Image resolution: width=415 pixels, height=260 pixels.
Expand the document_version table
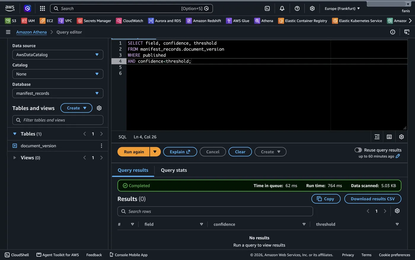[15, 146]
